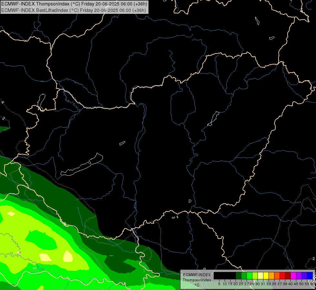
Task: Click the legend scale value 33
Action: (269, 284)
